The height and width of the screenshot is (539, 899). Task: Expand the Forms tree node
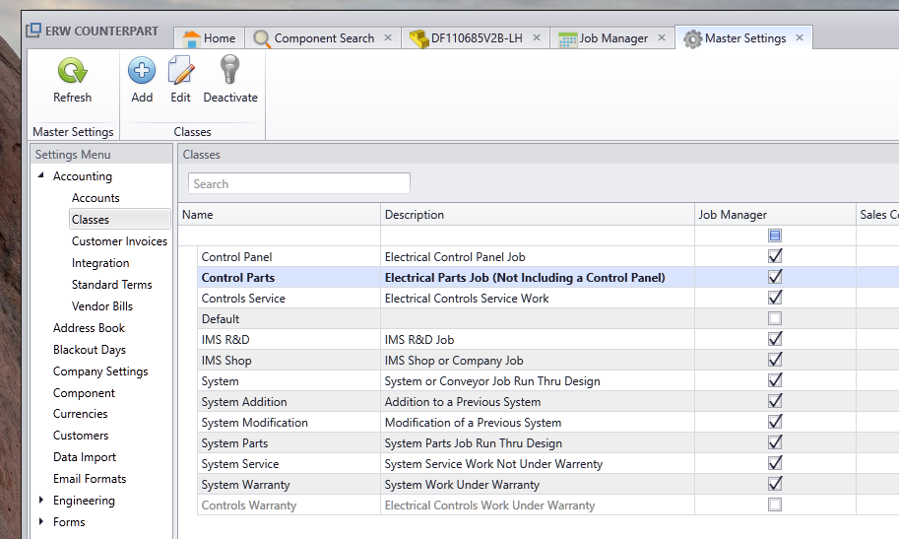coord(41,522)
